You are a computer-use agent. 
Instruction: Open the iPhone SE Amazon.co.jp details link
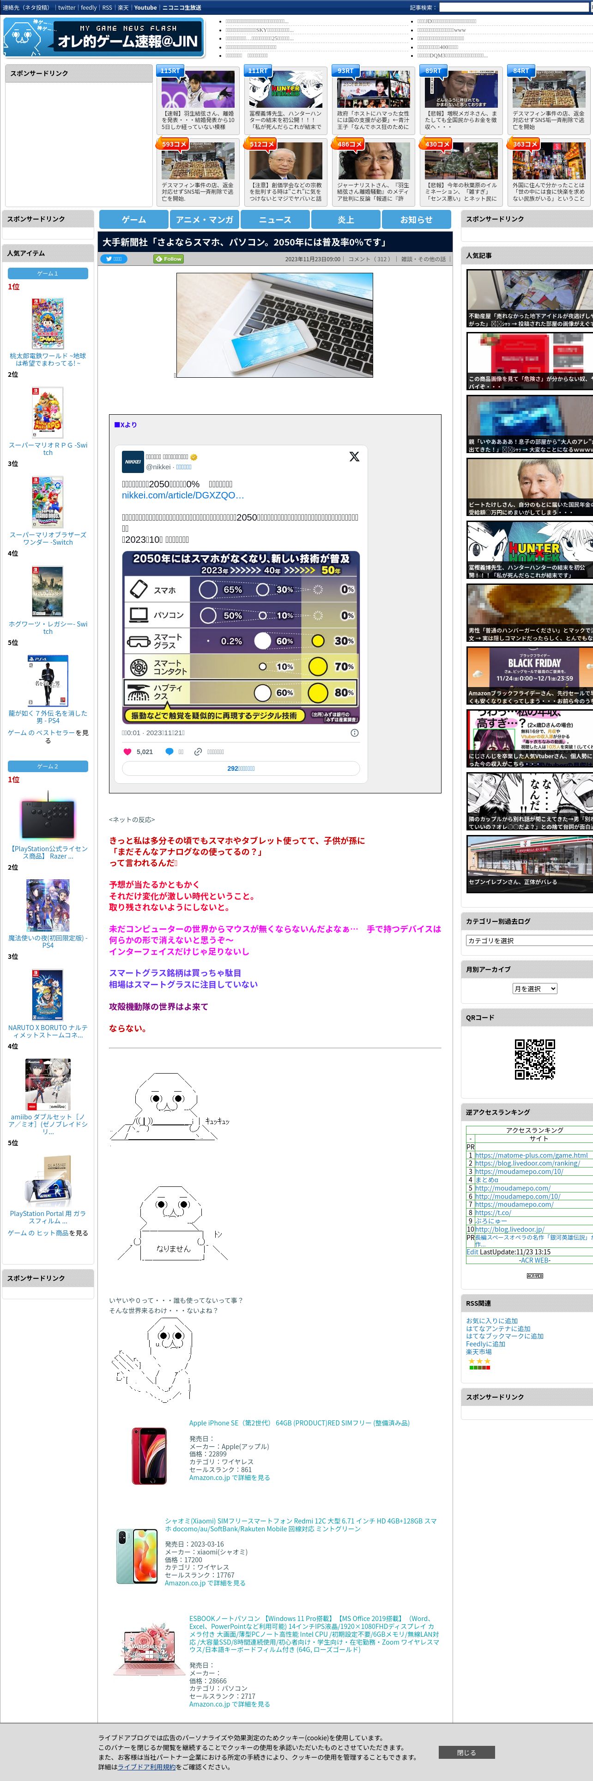pyautogui.click(x=229, y=1478)
